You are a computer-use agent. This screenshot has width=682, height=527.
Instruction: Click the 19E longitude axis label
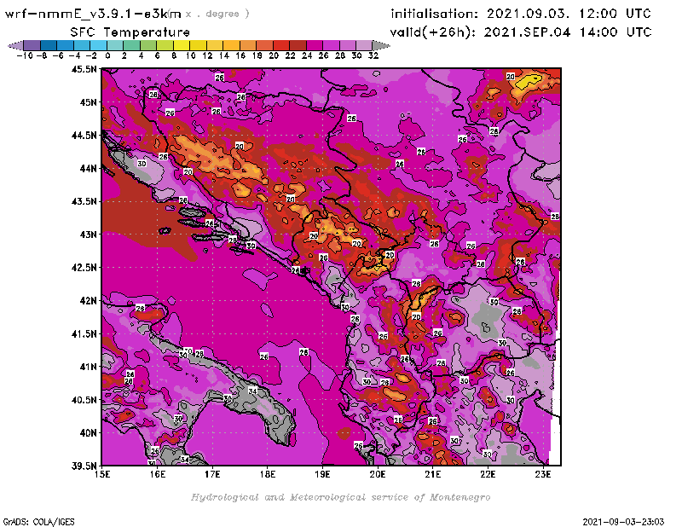(322, 474)
